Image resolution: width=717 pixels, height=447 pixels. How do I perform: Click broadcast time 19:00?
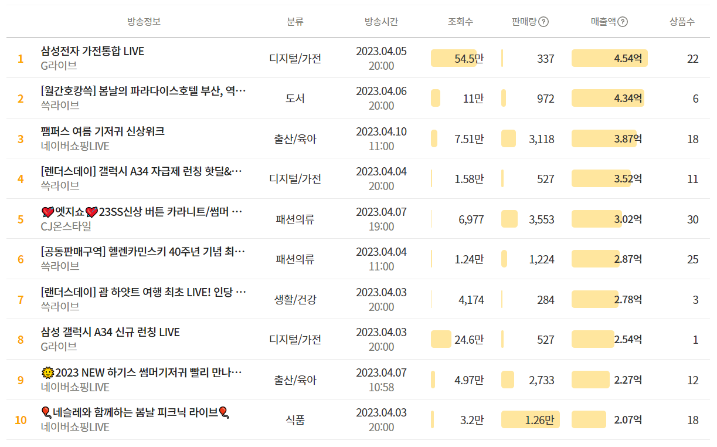tap(381, 226)
